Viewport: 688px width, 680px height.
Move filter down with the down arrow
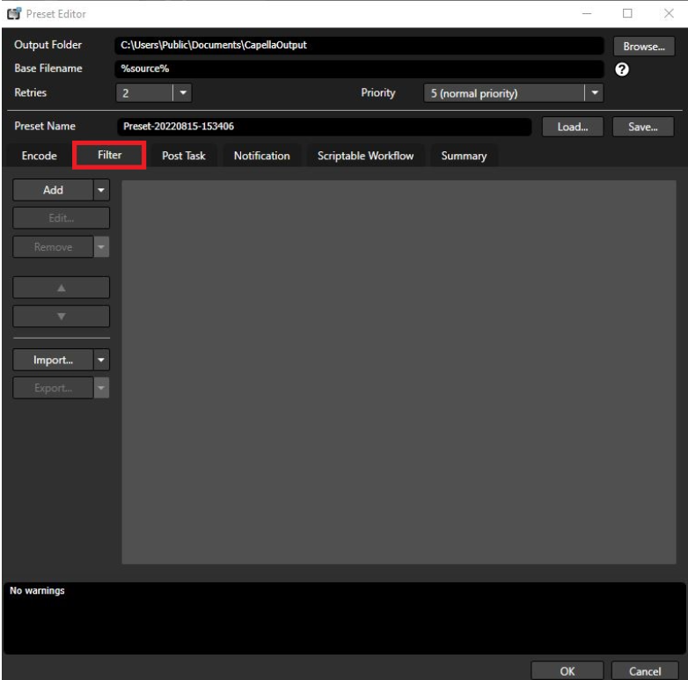(x=61, y=317)
